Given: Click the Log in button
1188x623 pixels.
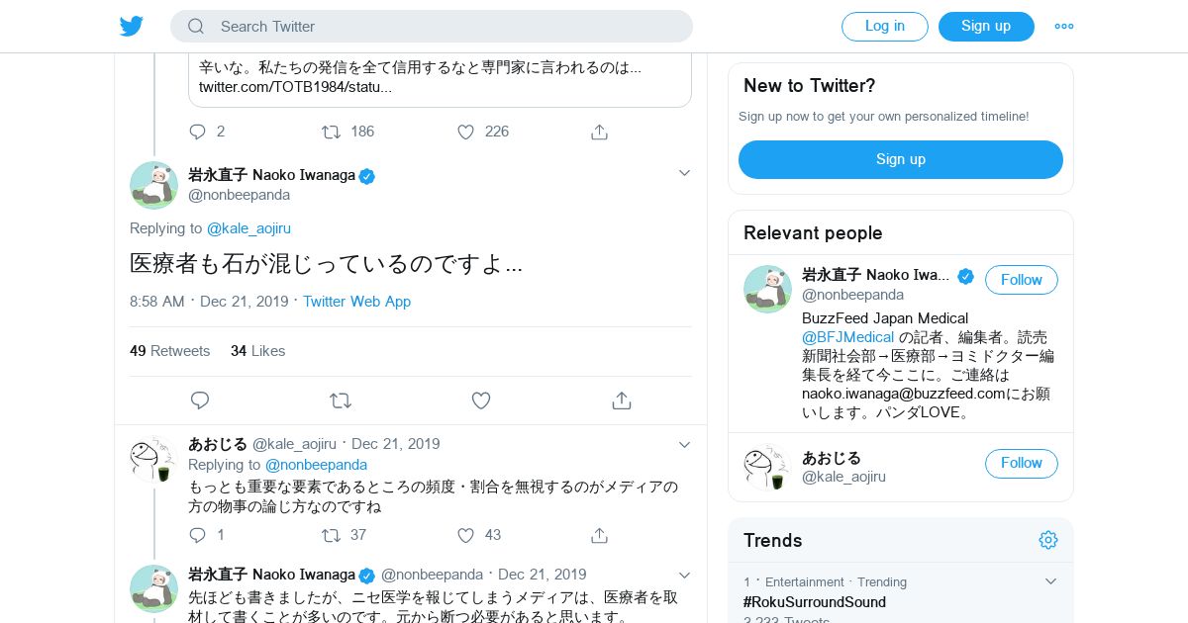Looking at the screenshot, I should pos(885,27).
